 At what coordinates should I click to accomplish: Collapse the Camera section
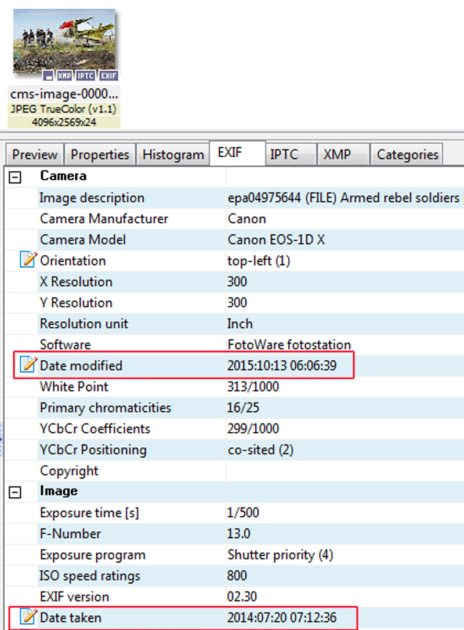pyautogui.click(x=15, y=177)
